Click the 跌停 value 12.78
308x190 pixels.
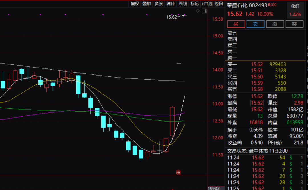tap(297, 96)
